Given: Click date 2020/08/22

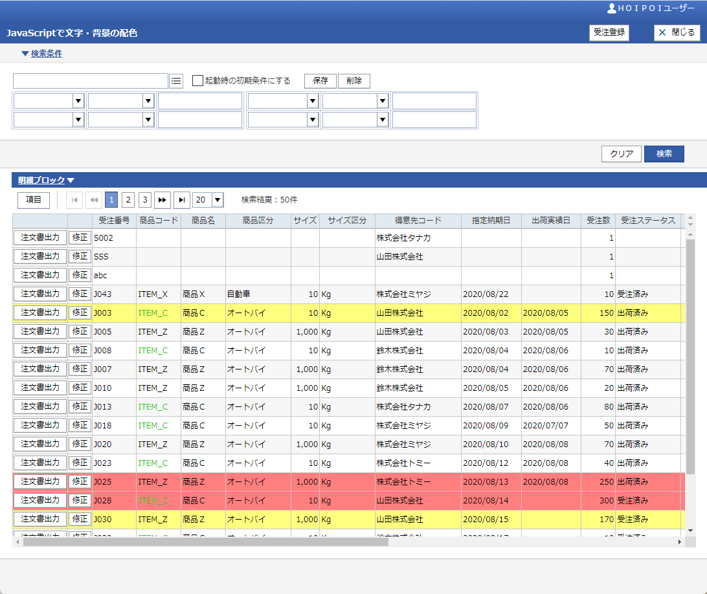Looking at the screenshot, I should pos(486,294).
